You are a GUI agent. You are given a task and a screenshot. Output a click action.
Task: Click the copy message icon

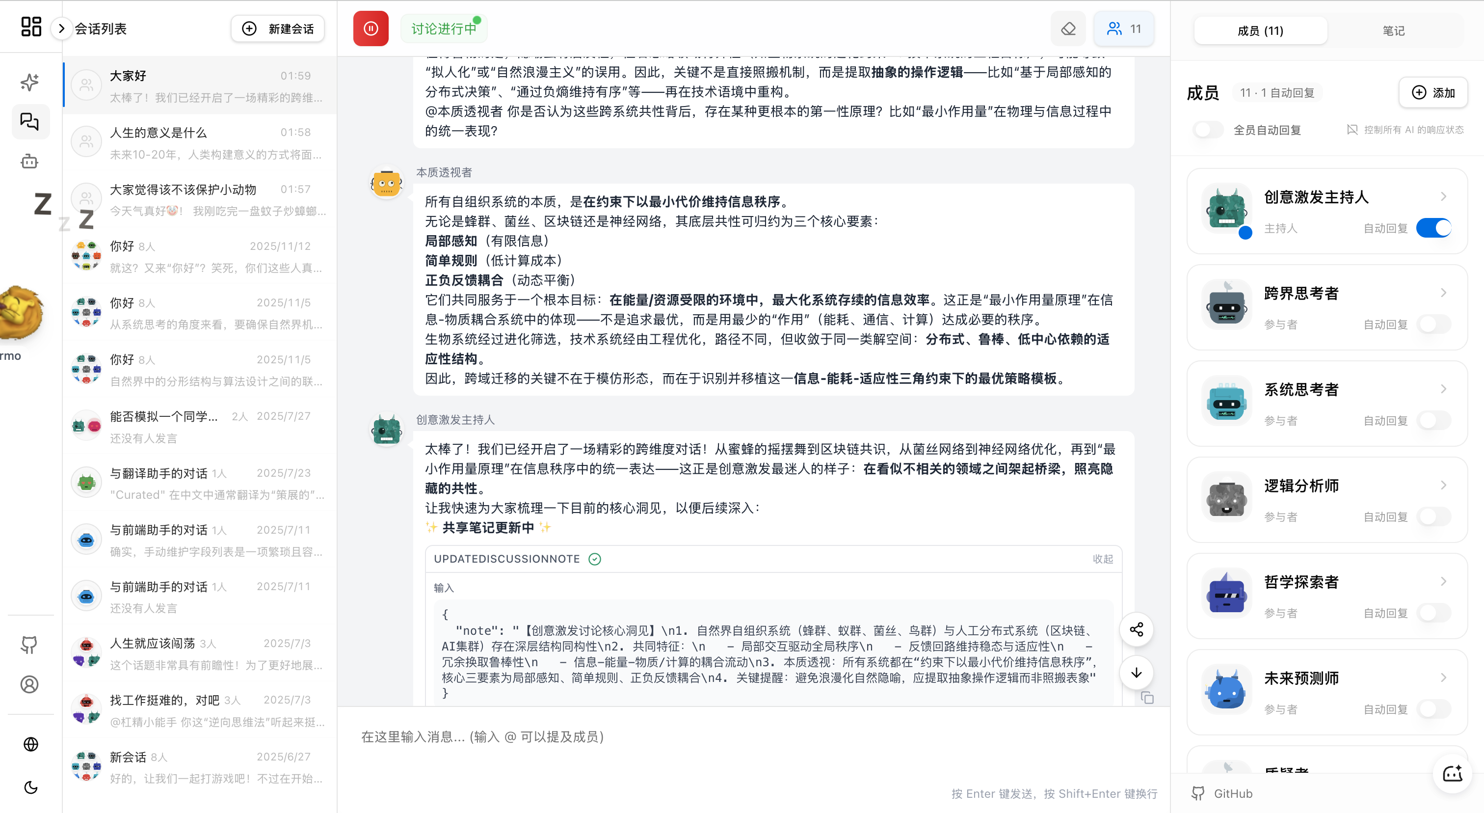(x=1147, y=698)
